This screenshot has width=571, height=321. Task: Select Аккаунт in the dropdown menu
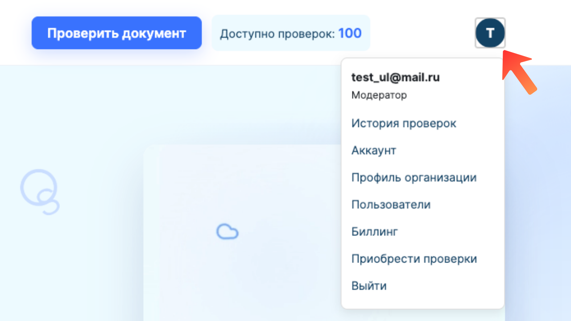click(373, 151)
